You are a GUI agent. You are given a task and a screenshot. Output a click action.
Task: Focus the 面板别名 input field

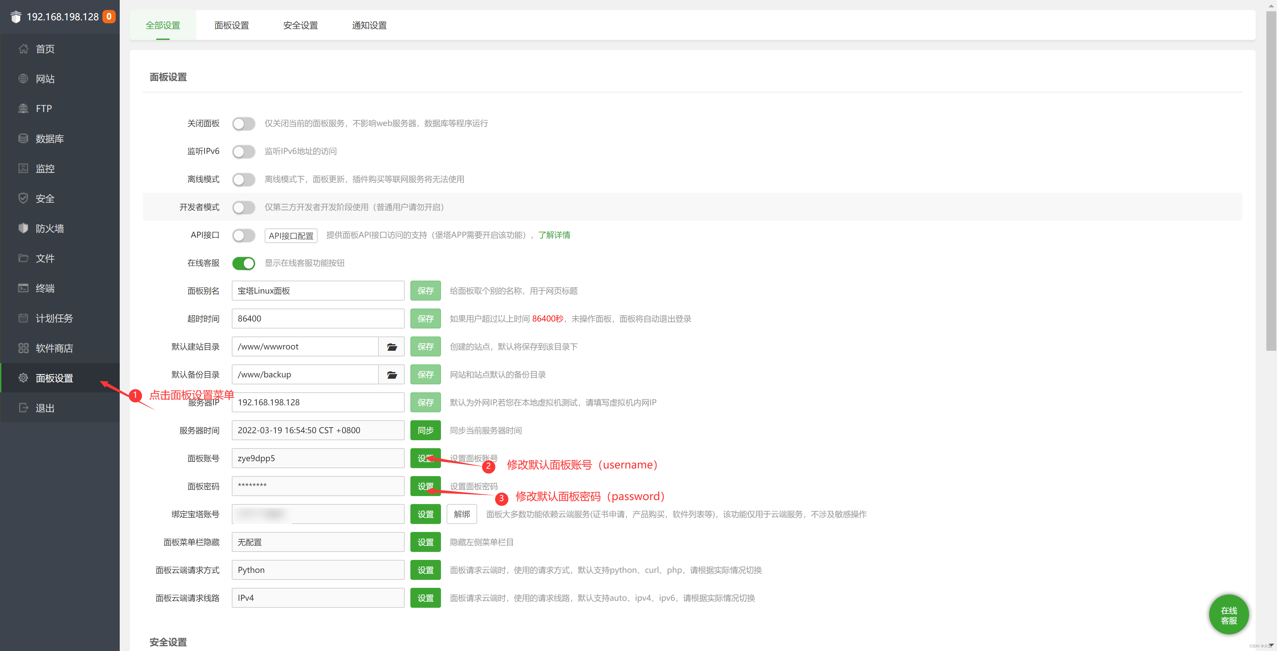click(318, 291)
